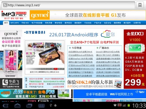Open the ViewPad 100 news link
This screenshot has width=146, height=109.
pyautogui.click(x=81, y=59)
